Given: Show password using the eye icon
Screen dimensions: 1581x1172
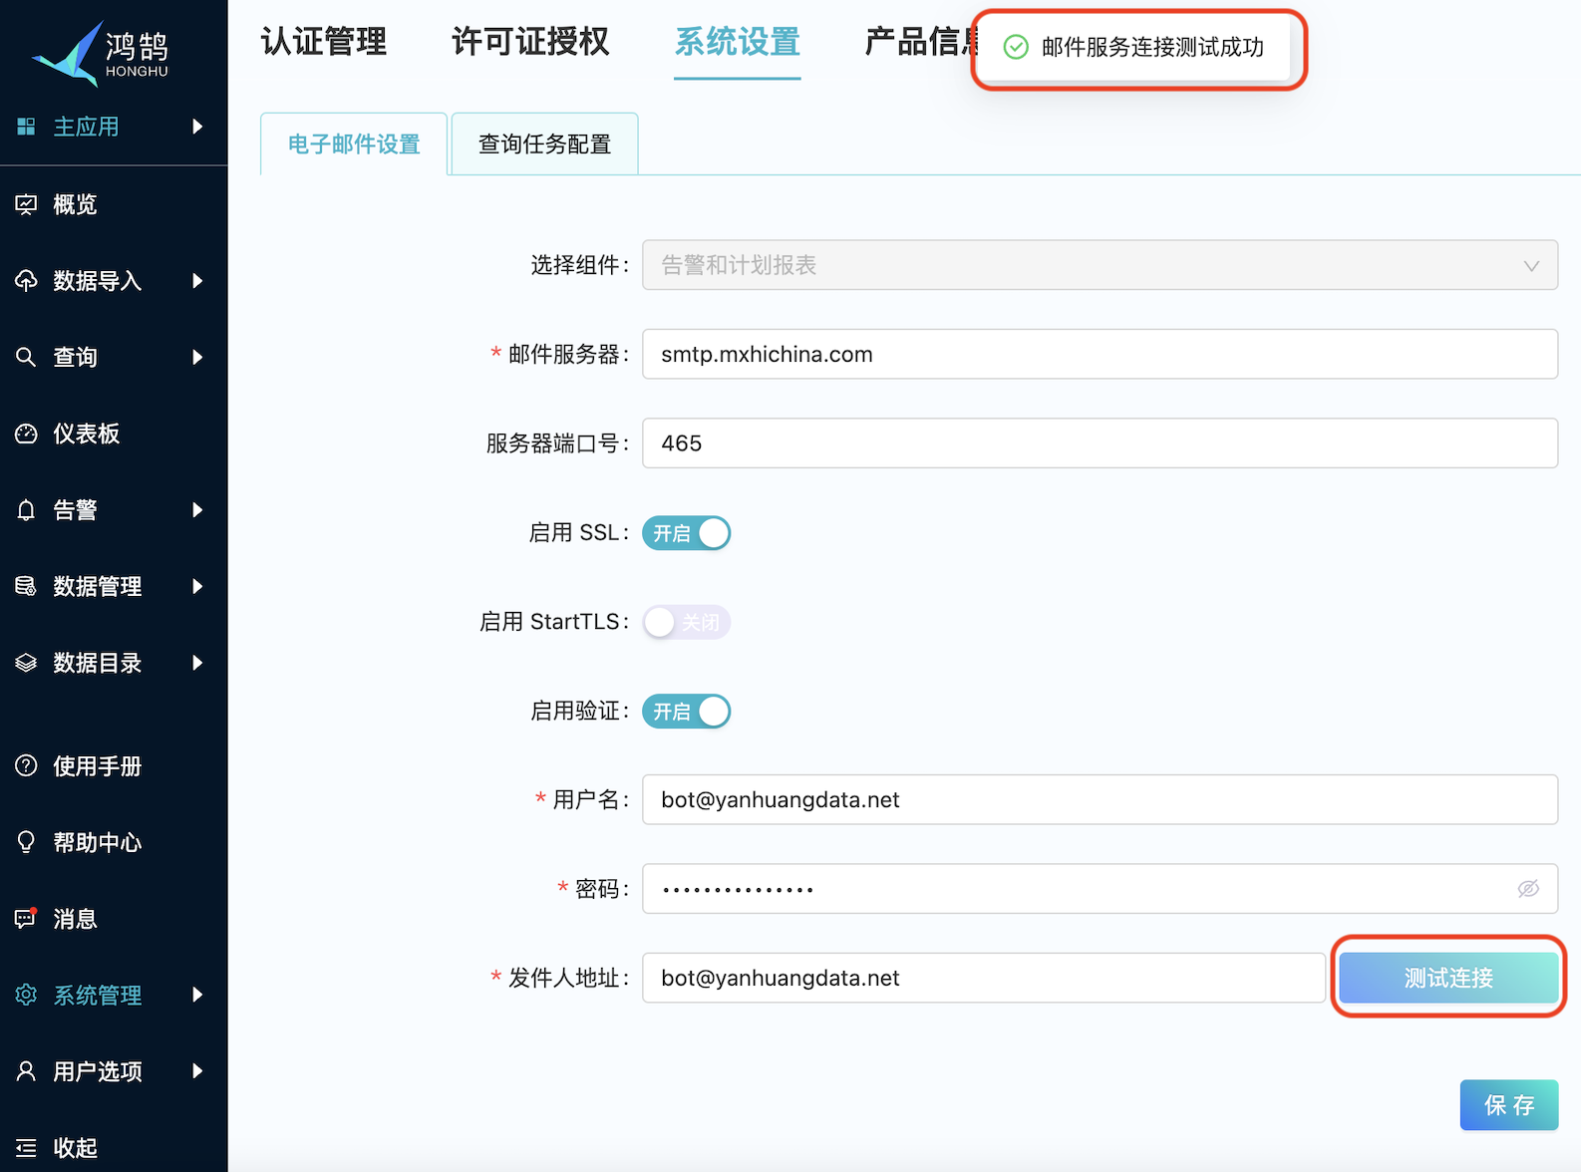Looking at the screenshot, I should (1528, 888).
